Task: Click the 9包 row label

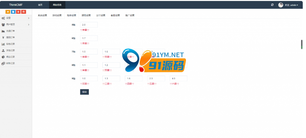Action: [x=73, y=79]
